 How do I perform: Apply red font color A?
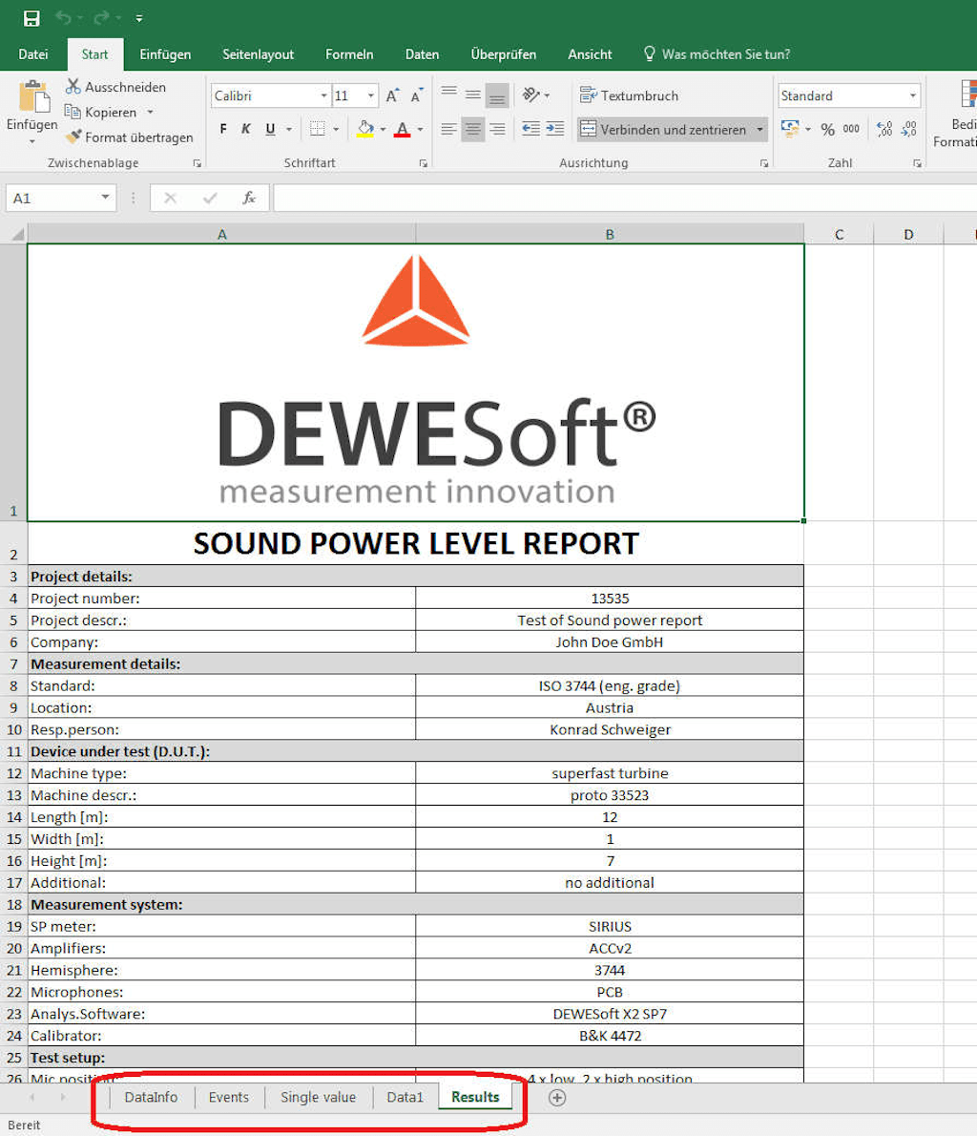(x=403, y=129)
